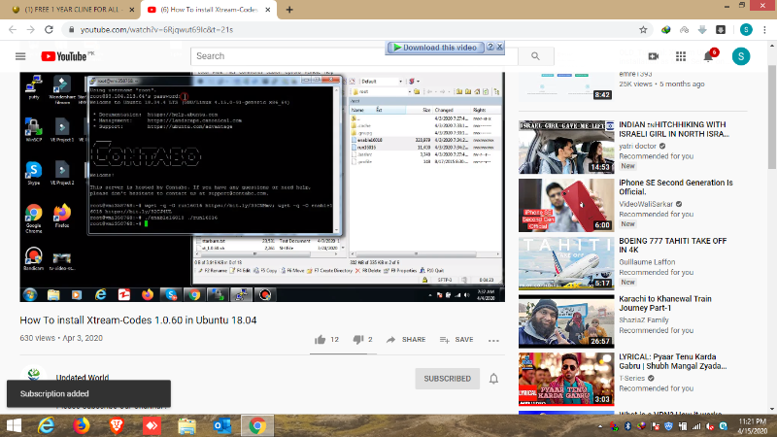This screenshot has height=437, width=777.
Task: Open a new browser tab
Action: point(289,10)
